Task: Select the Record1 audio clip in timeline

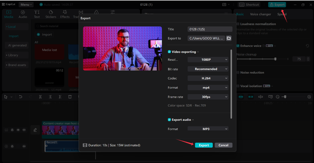Action: click(62, 146)
